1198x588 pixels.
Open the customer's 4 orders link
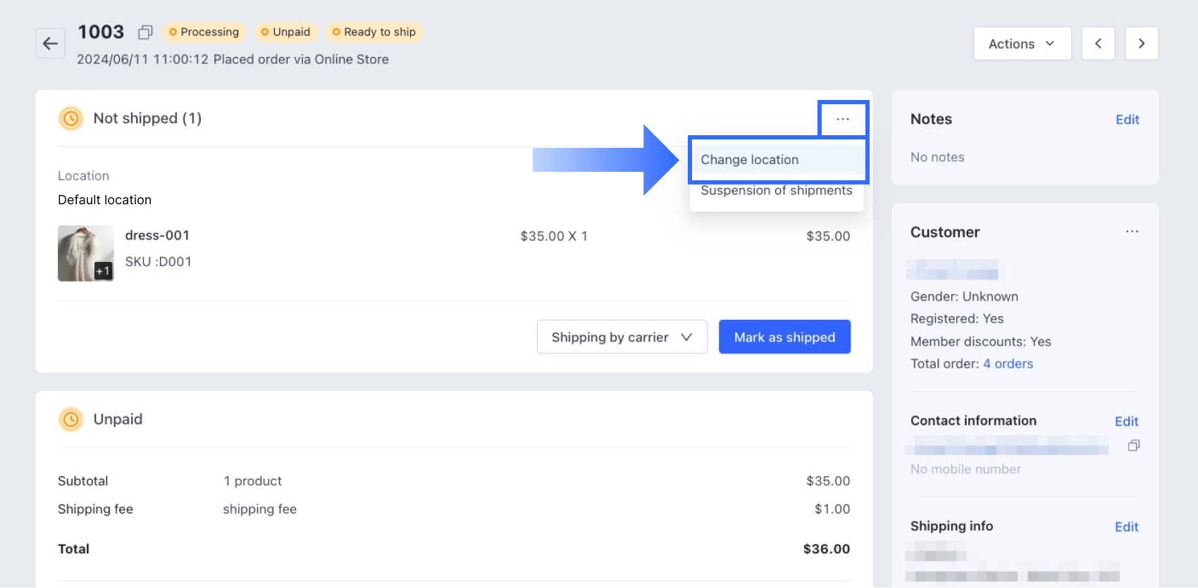pyautogui.click(x=1008, y=364)
